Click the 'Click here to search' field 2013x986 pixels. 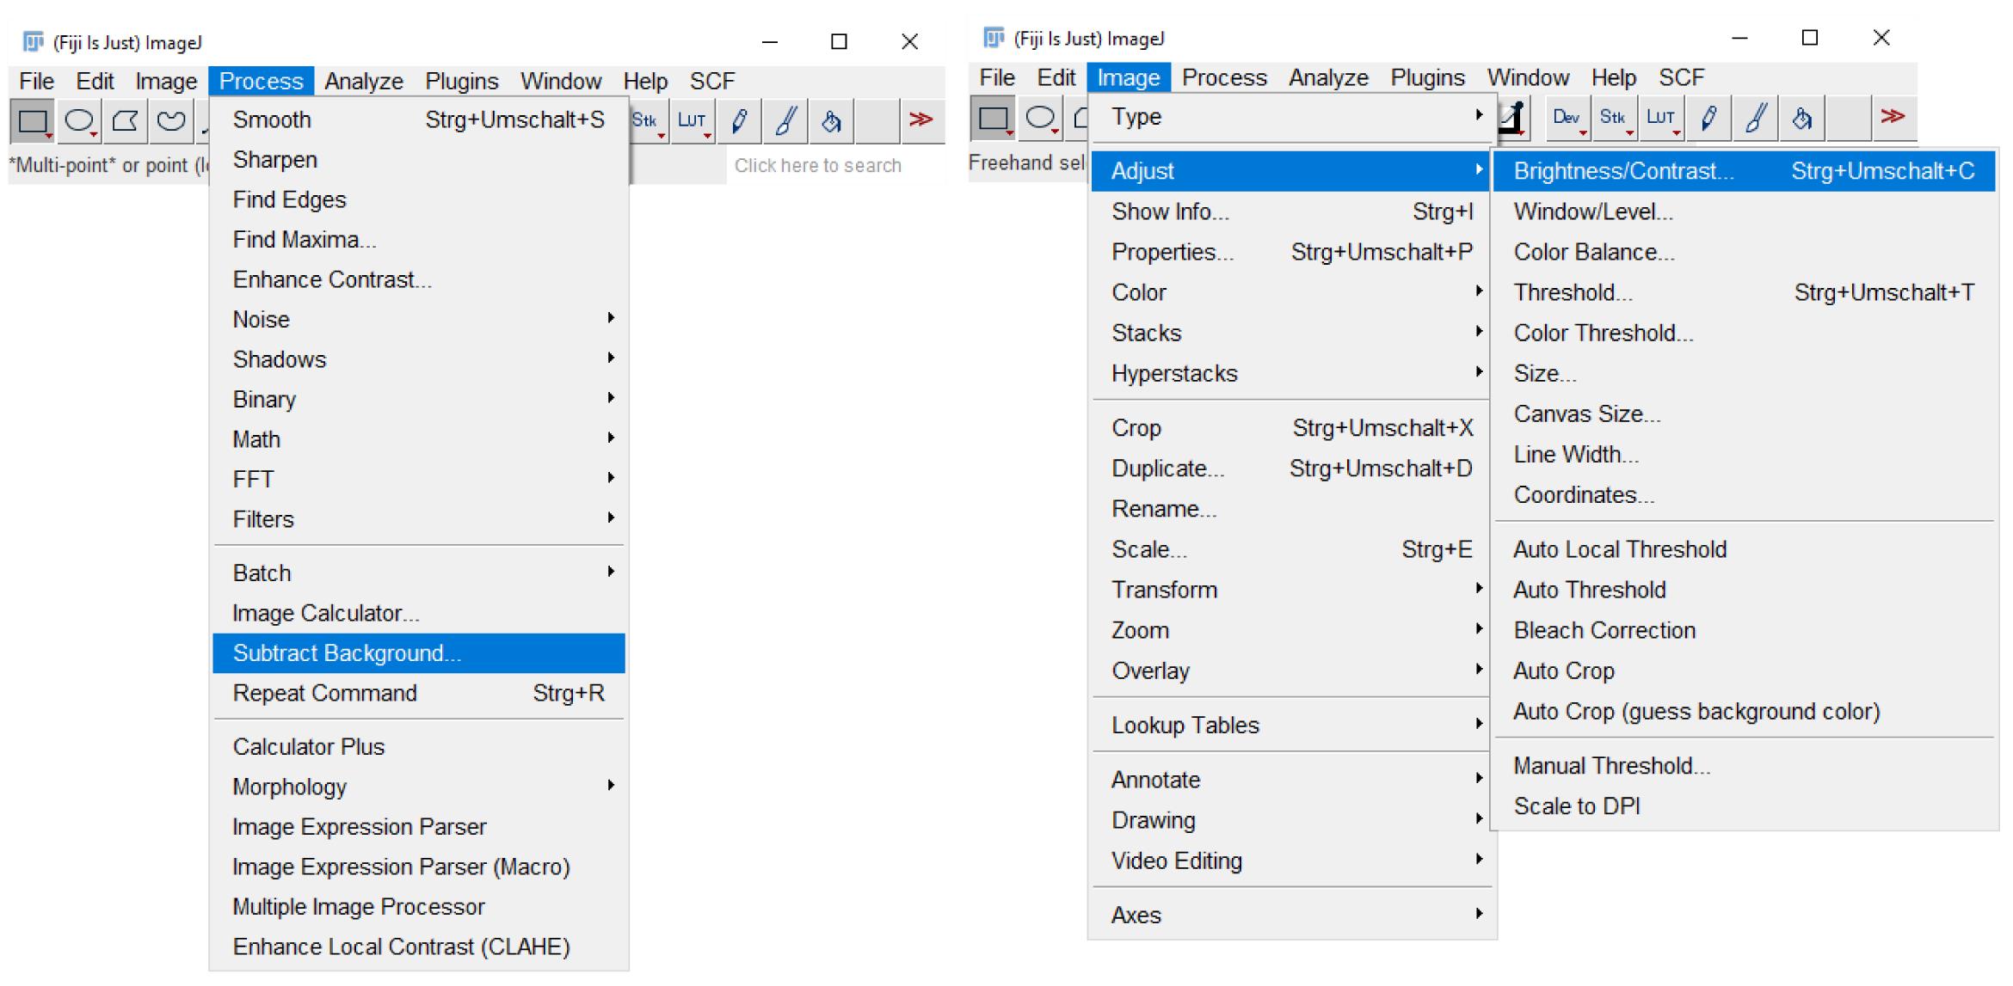(834, 166)
